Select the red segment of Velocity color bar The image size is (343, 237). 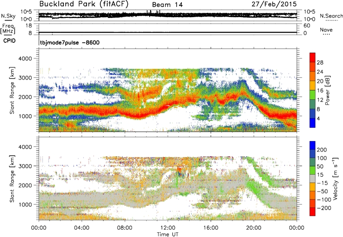click(x=313, y=212)
